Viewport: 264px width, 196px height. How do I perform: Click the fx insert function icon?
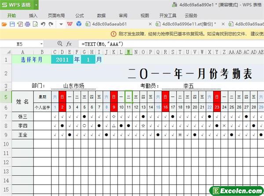pos(69,44)
